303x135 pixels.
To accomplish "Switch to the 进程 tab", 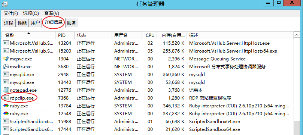I will click(x=9, y=23).
